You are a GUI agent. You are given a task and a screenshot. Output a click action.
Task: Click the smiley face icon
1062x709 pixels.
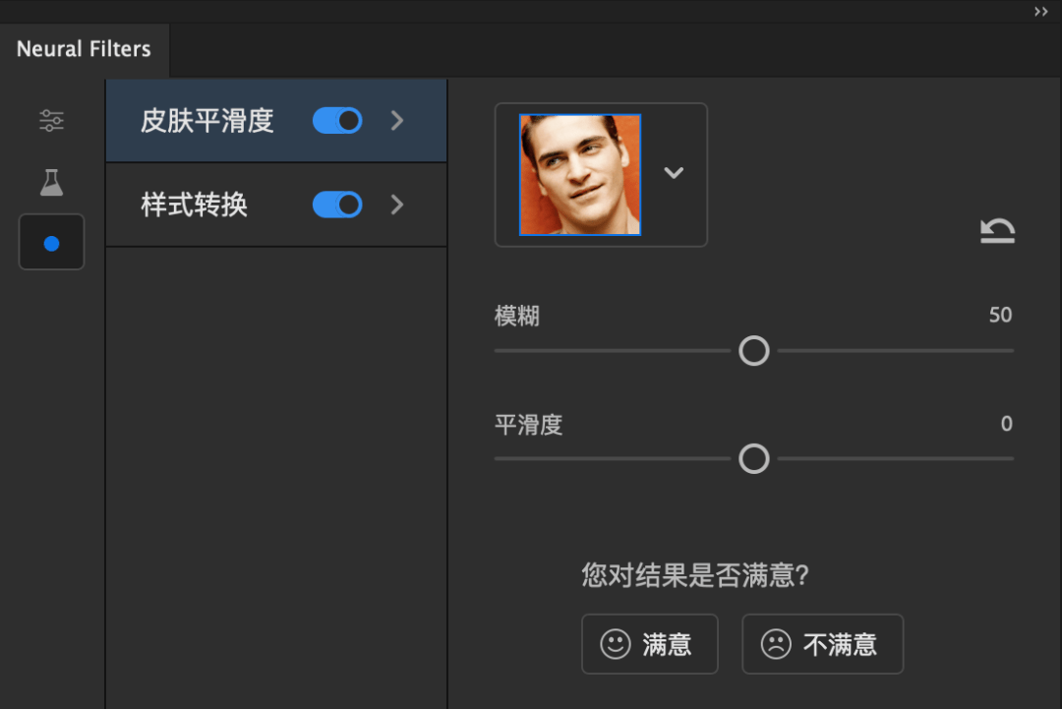click(x=615, y=644)
